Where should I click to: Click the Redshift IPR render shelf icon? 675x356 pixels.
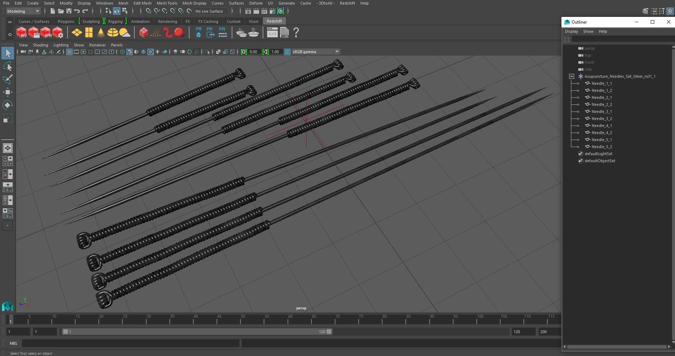pyautogui.click(x=46, y=33)
